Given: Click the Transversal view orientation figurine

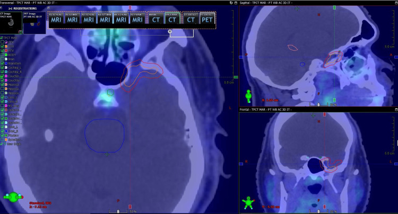Looking at the screenshot, I should pyautogui.click(x=13, y=197).
